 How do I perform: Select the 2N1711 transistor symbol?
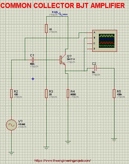pyautogui.click(x=63, y=60)
